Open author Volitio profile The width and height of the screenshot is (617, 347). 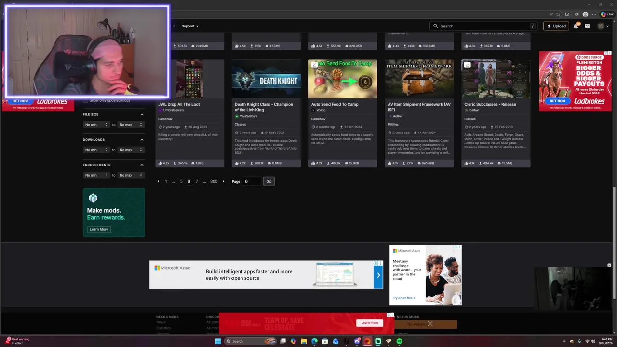[321, 110]
